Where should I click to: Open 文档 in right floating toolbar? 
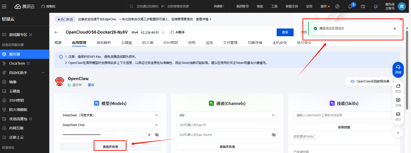click(x=398, y=102)
